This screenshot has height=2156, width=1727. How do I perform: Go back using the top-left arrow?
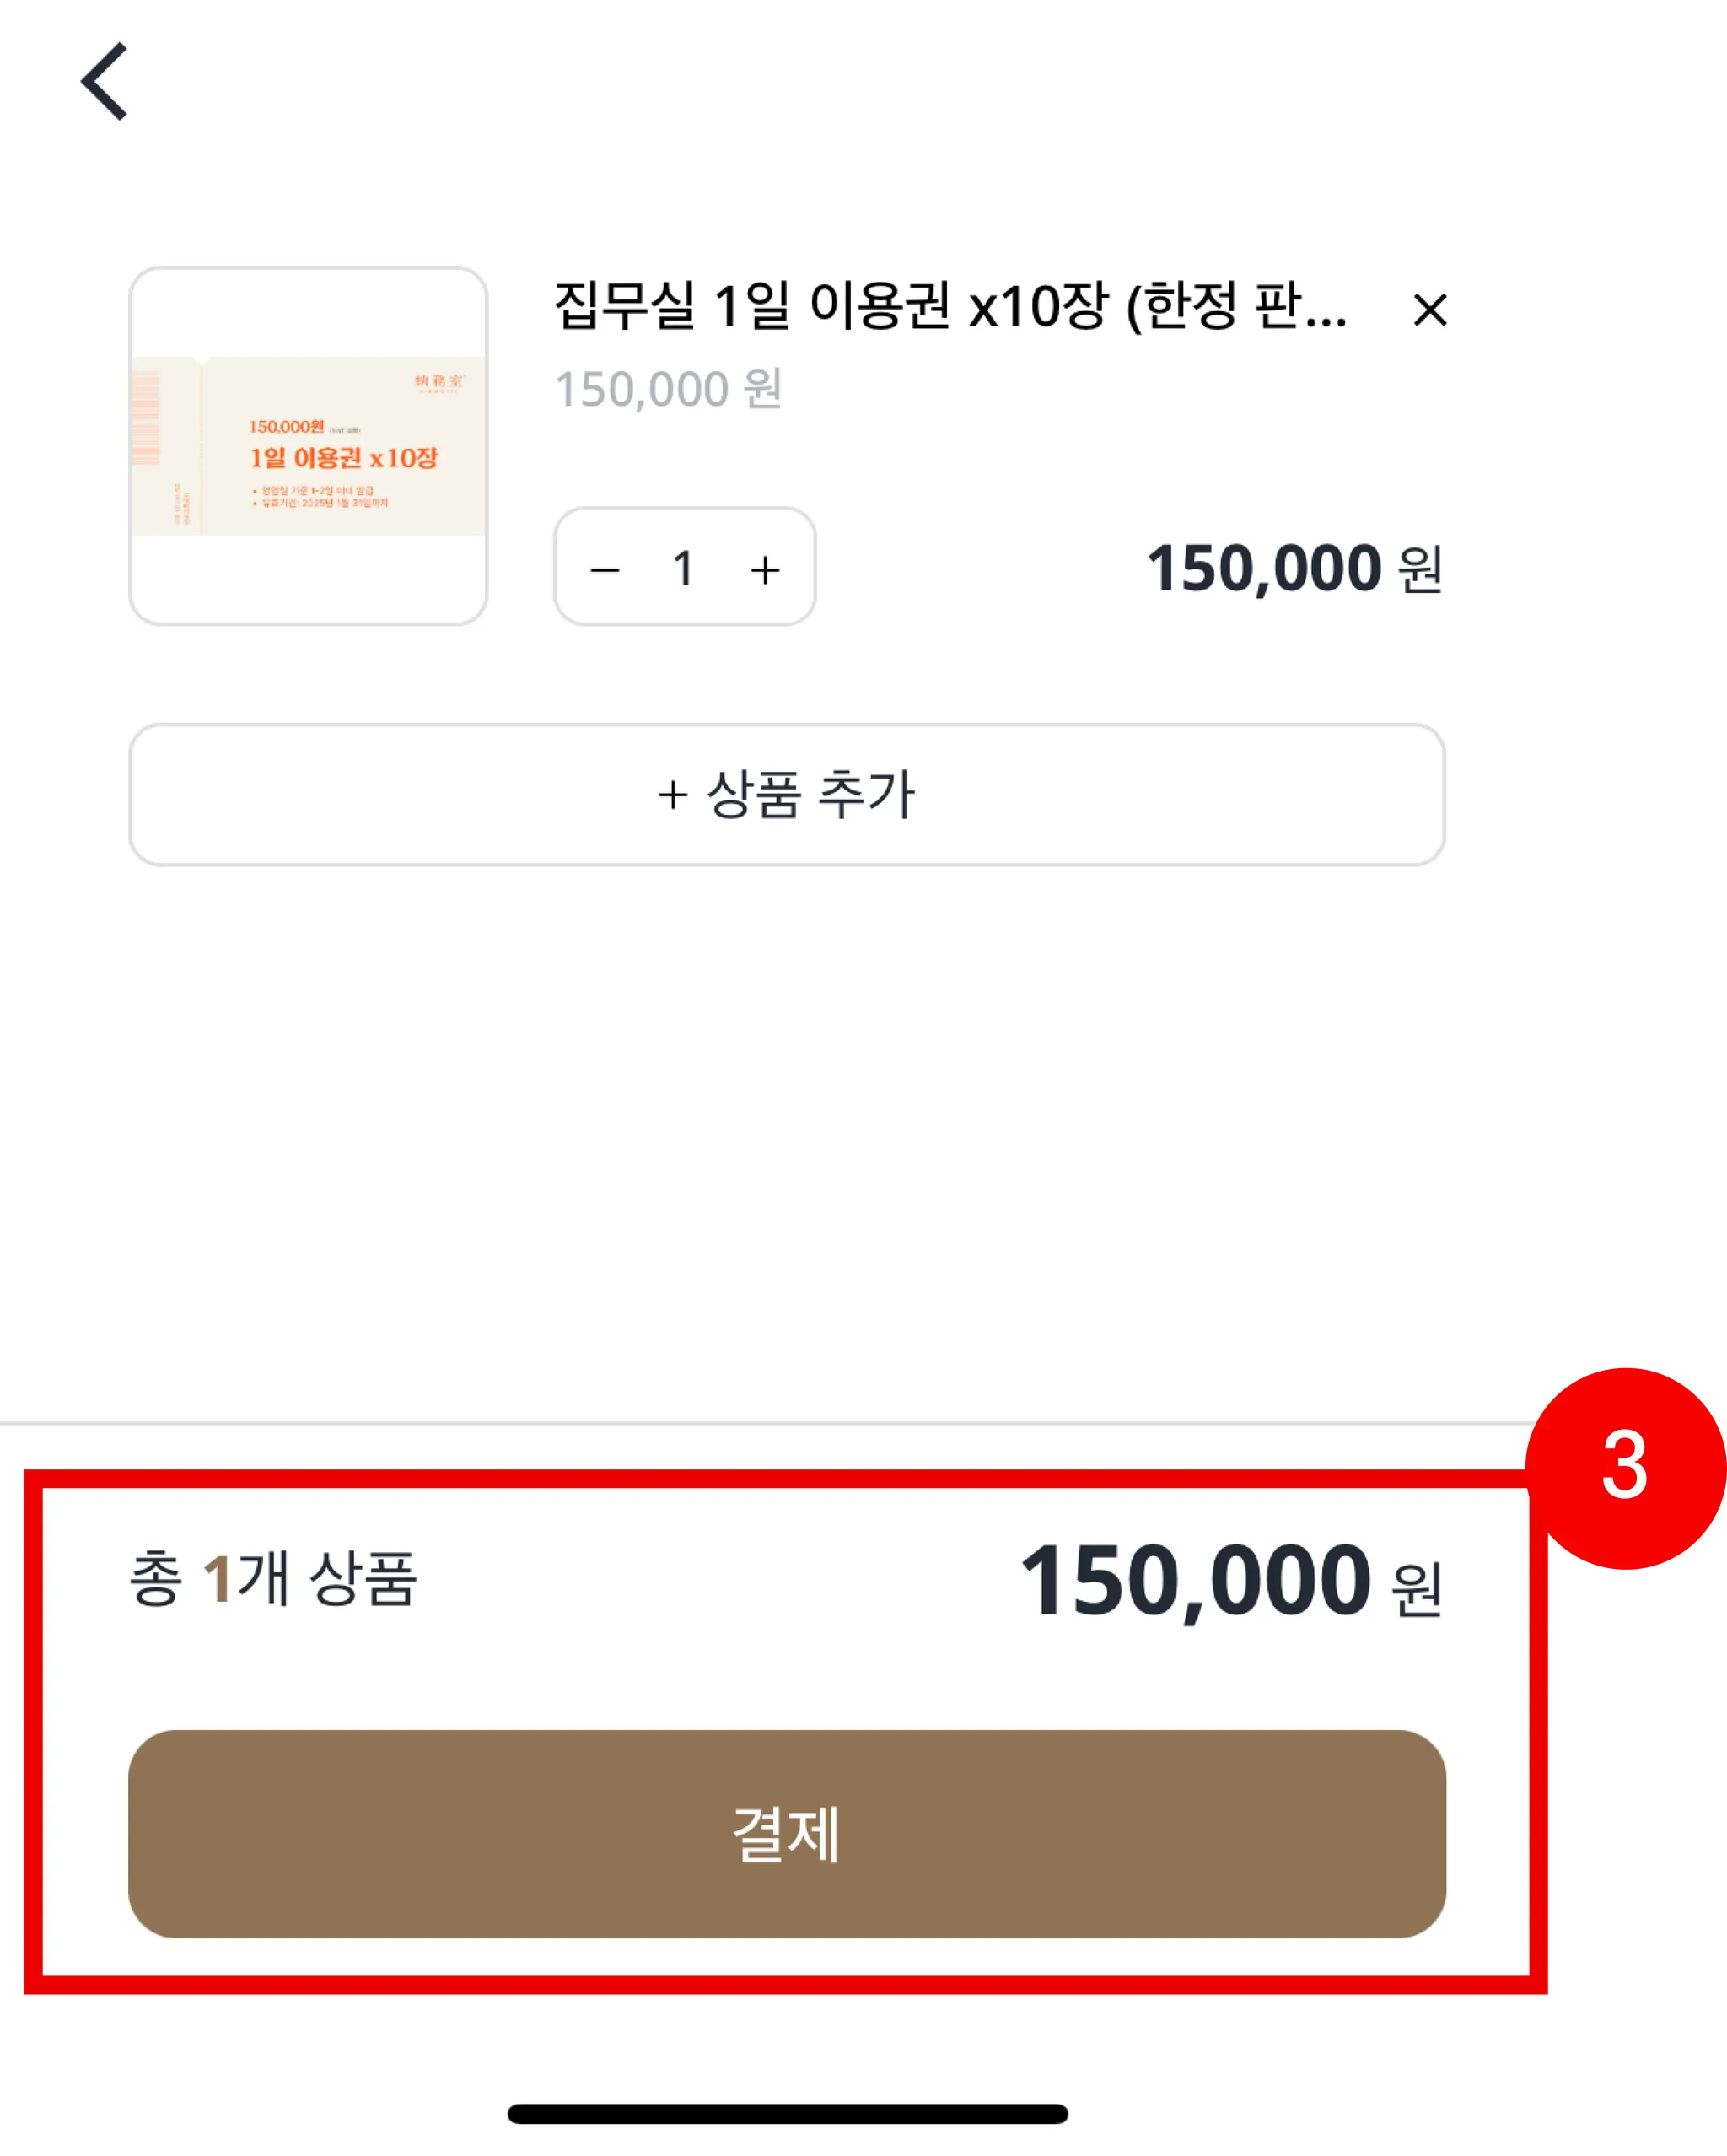104,81
